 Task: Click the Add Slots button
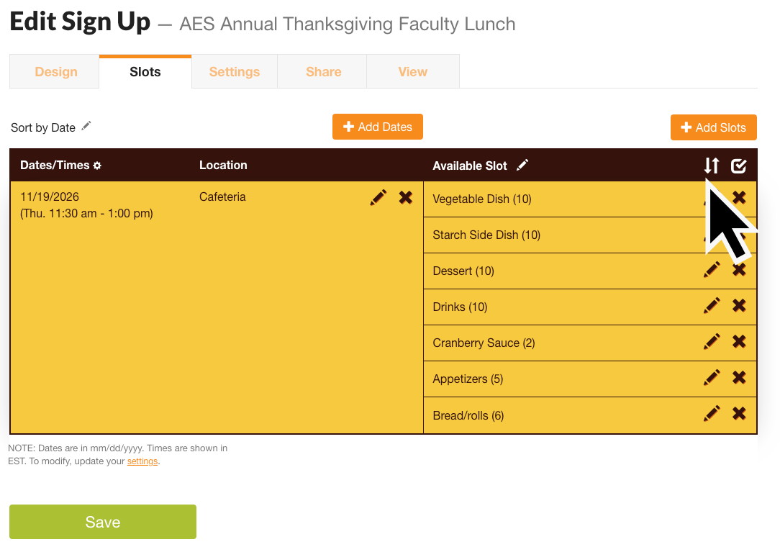[x=713, y=127]
